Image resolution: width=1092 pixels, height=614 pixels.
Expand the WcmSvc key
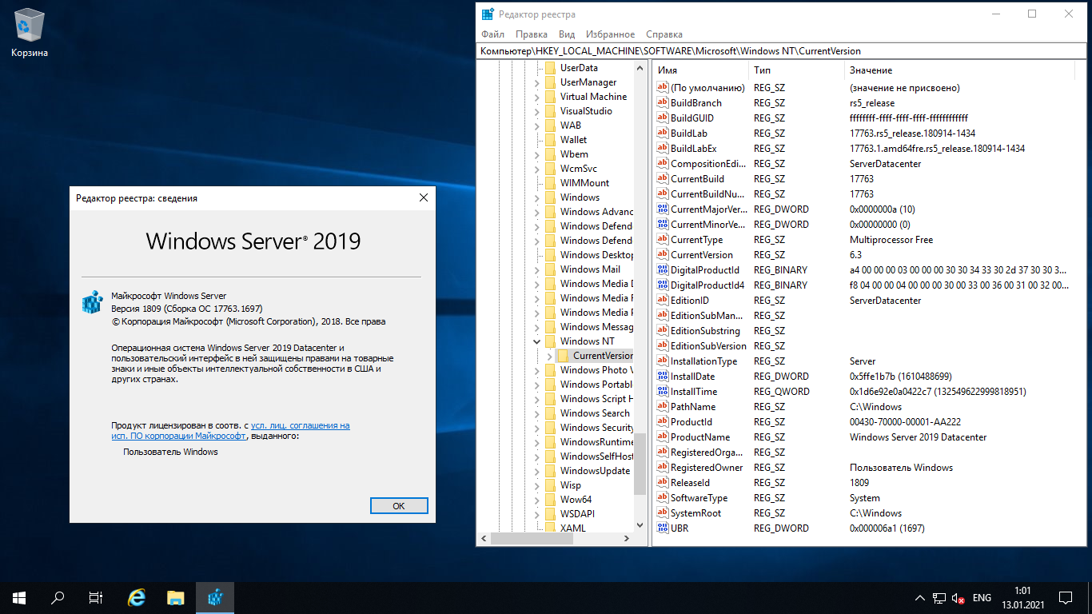[x=537, y=169]
